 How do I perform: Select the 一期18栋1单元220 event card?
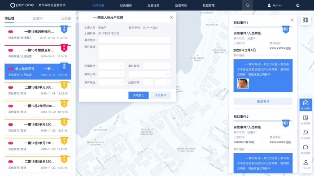click(x=38, y=127)
